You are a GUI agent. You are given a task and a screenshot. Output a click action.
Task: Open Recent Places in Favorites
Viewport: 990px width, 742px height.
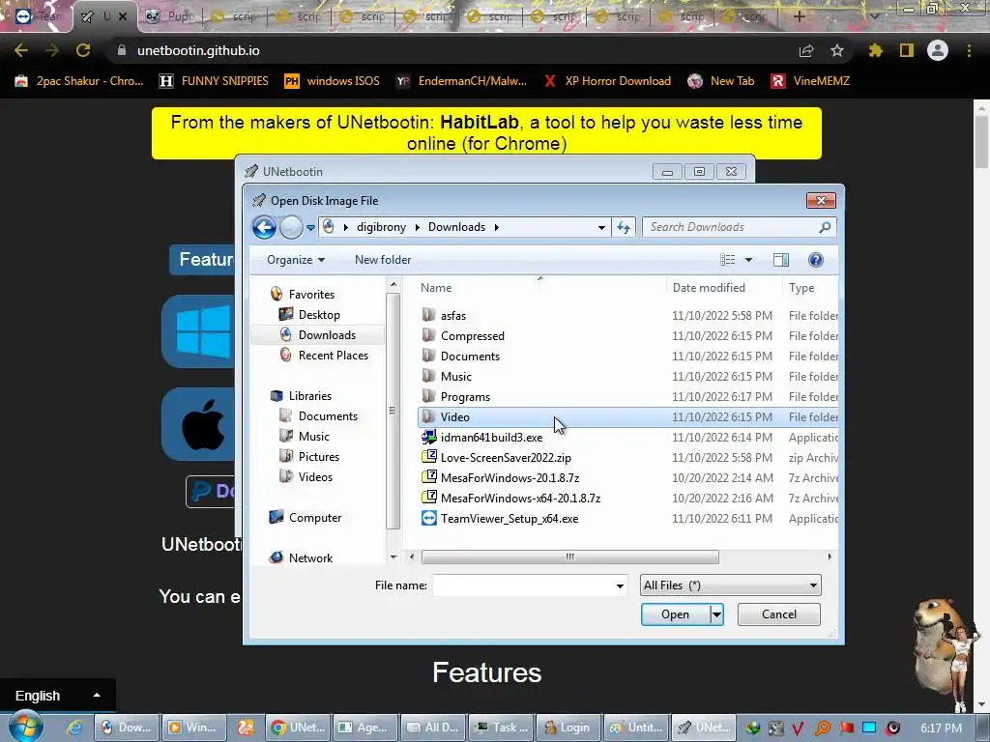(x=324, y=356)
